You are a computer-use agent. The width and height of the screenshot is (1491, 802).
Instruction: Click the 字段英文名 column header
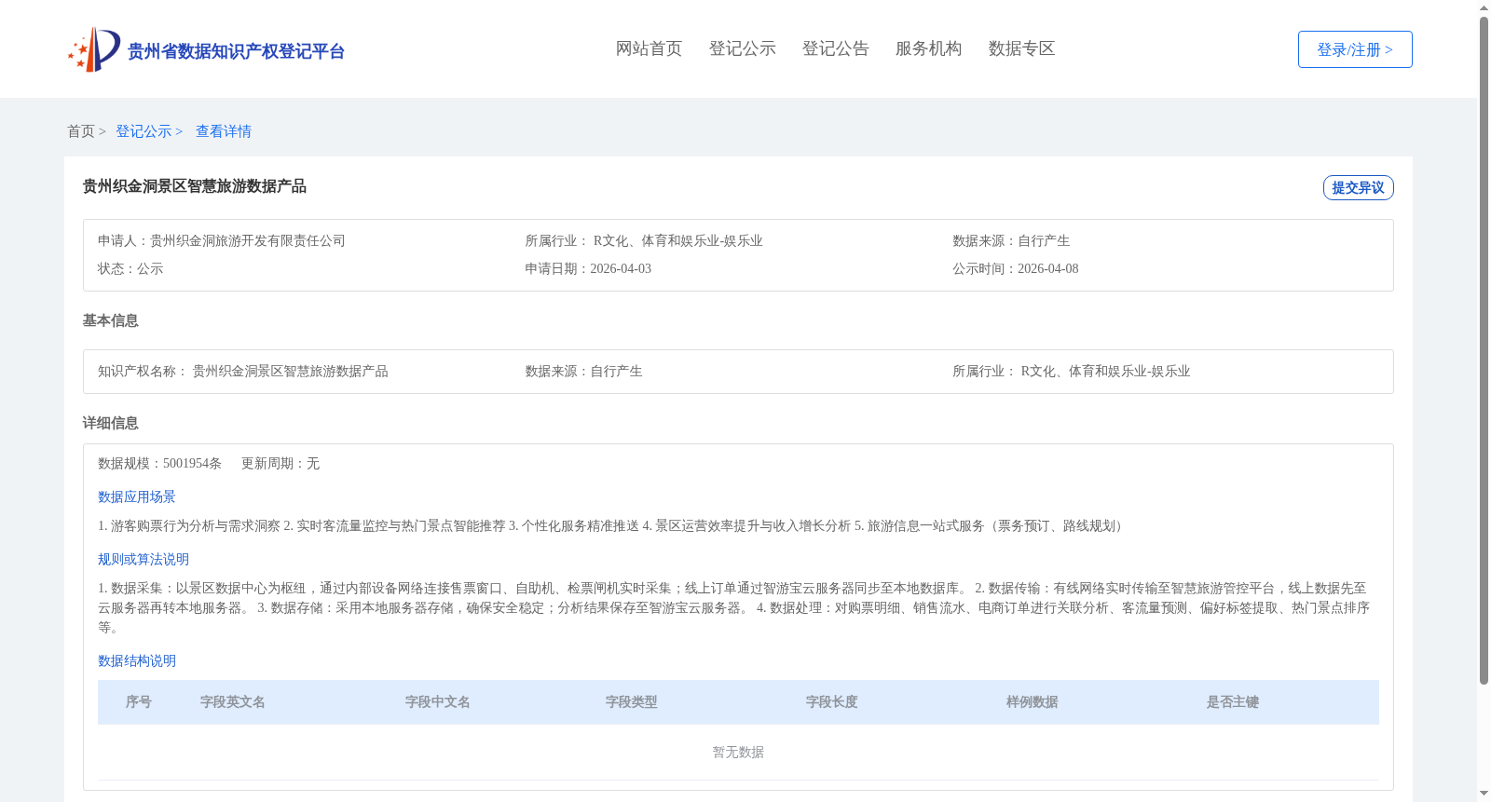point(233,701)
